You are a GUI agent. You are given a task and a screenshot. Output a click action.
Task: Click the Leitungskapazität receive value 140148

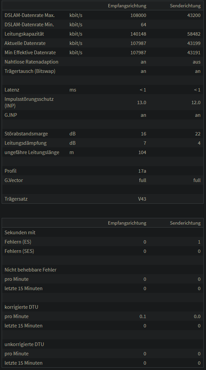(x=138, y=34)
